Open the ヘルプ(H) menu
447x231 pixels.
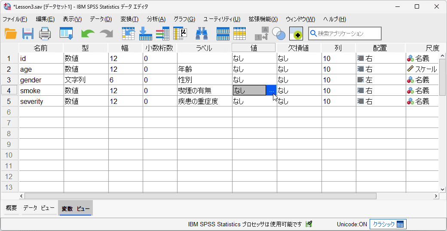(x=335, y=19)
